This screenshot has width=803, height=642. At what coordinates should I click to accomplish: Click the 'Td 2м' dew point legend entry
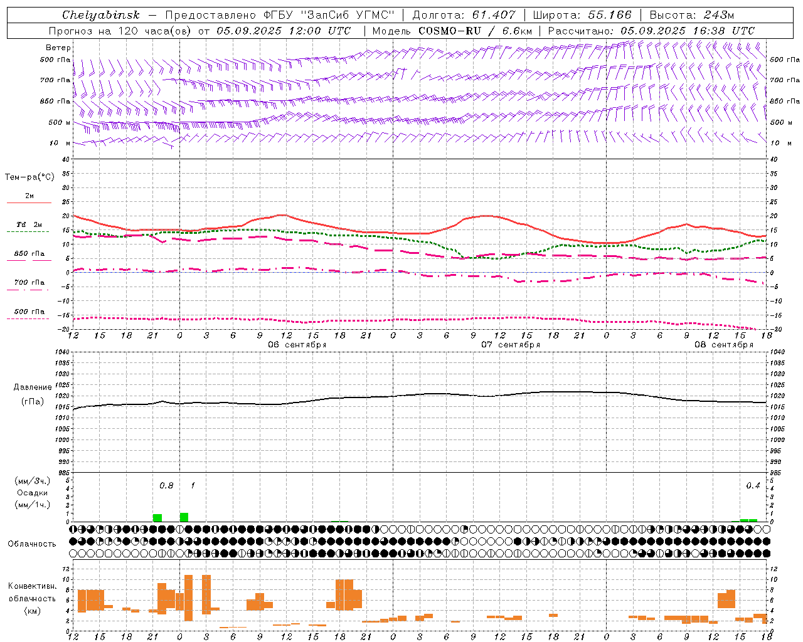29,224
